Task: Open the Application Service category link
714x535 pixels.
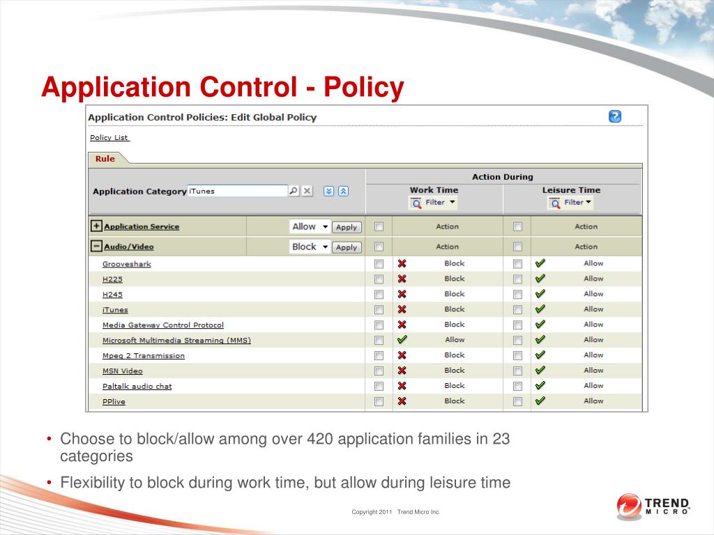Action: click(142, 226)
